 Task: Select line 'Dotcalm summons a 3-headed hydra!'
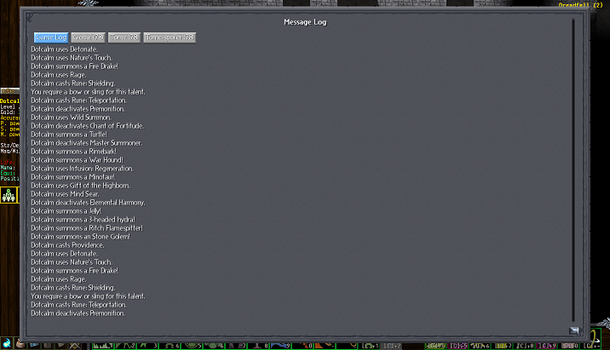click(83, 220)
